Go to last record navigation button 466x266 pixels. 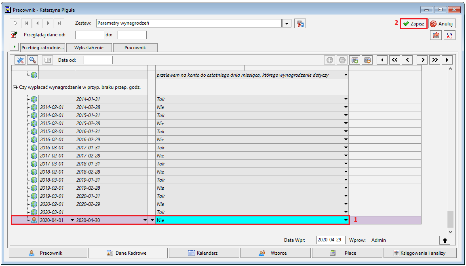(59, 23)
